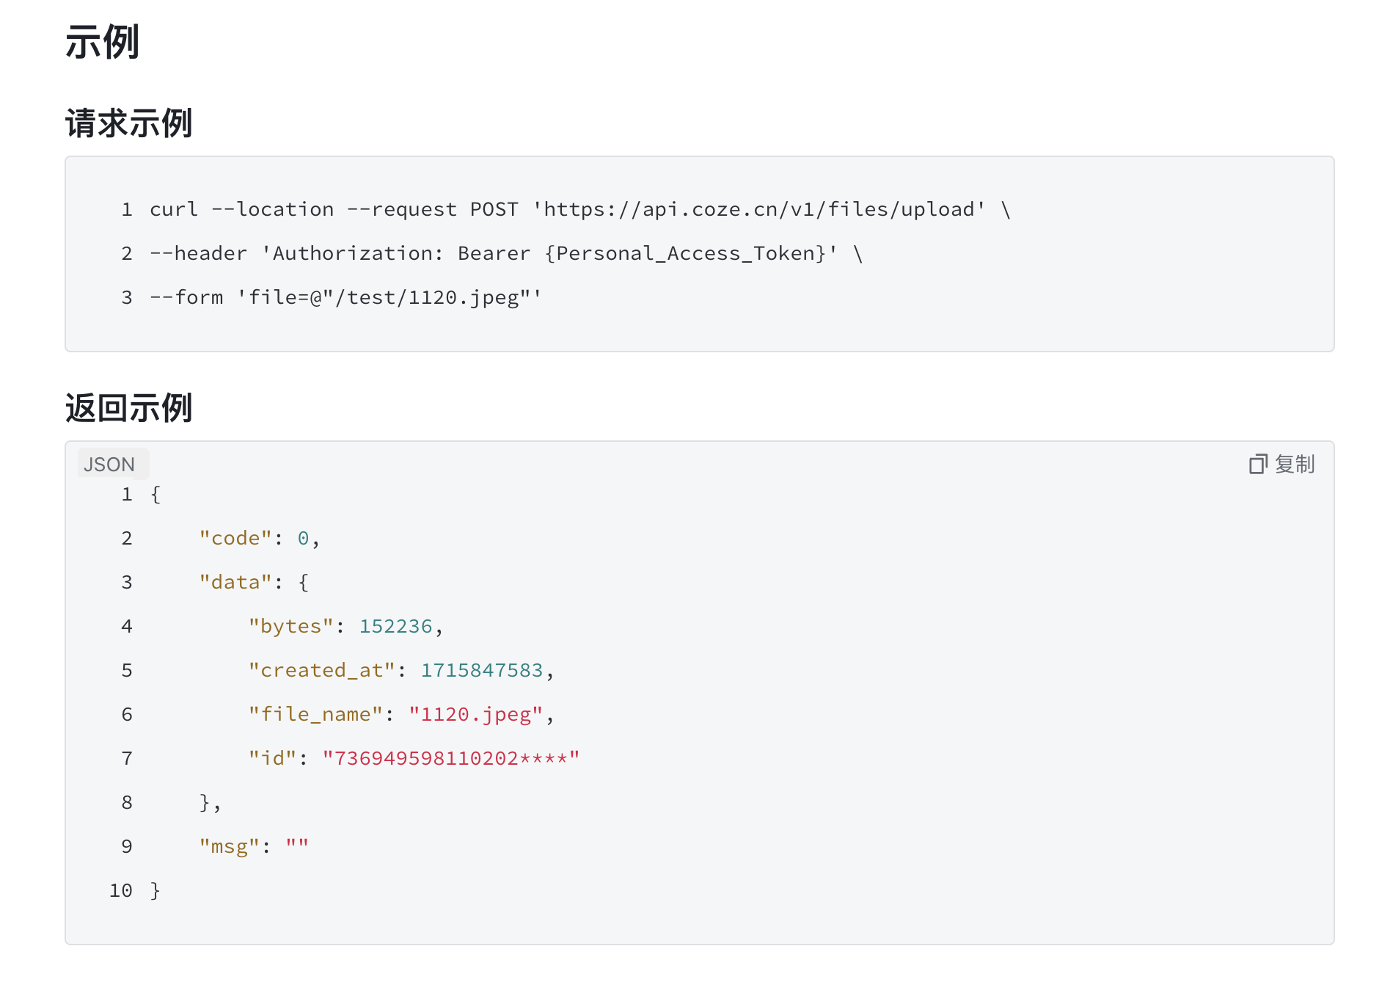The height and width of the screenshot is (1004, 1379).
Task: Click the API upload URL in the curl command
Action: [759, 210]
